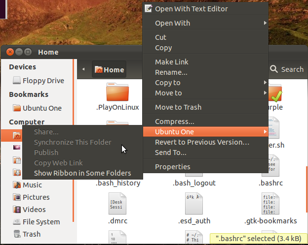Click the Home folder icon in path bar
The image size is (308, 245).
(x=99, y=69)
